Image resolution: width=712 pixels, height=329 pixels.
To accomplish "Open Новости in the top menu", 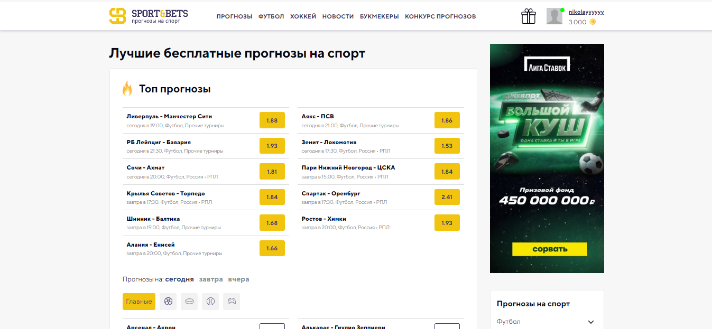I will (338, 16).
